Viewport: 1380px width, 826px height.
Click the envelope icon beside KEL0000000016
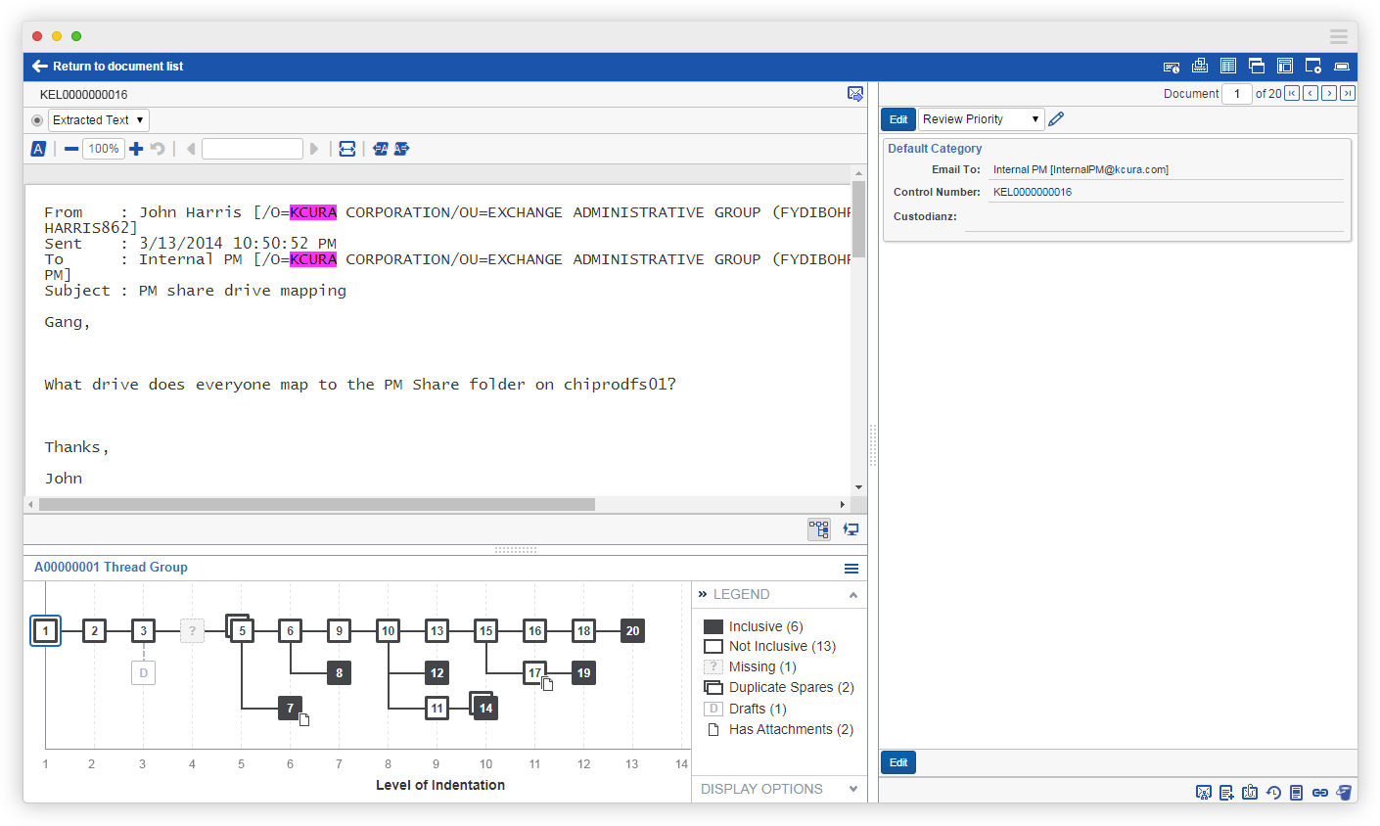(855, 94)
